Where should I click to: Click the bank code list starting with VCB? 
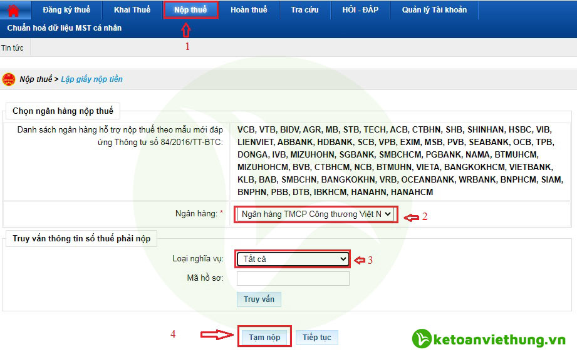point(400,161)
